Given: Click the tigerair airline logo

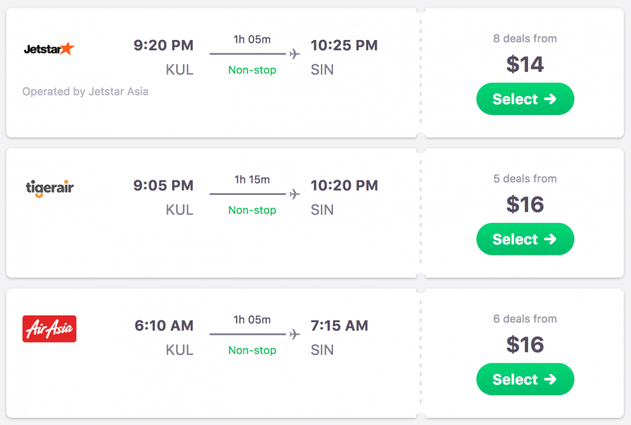Looking at the screenshot, I should (x=50, y=188).
